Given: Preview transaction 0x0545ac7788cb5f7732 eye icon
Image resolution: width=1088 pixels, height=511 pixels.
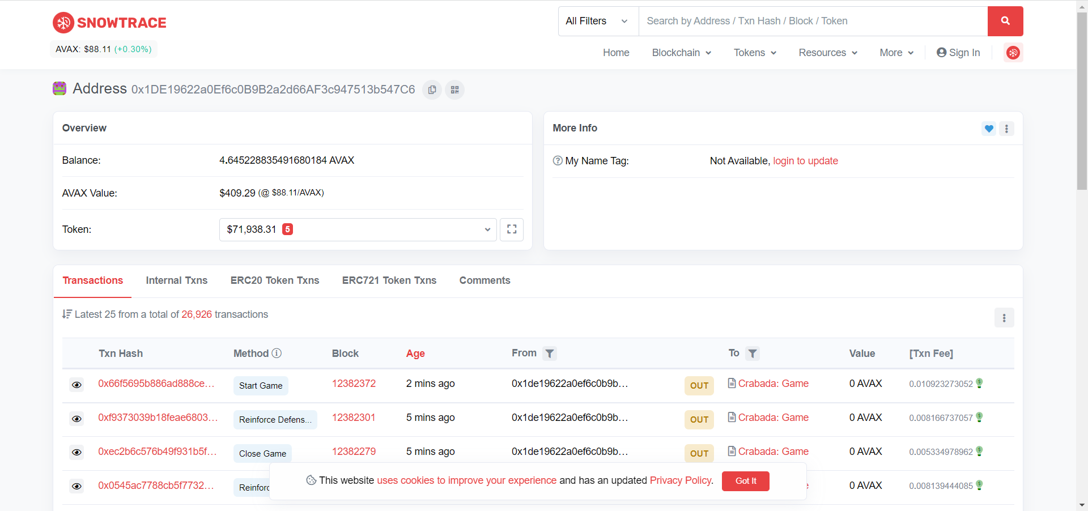Looking at the screenshot, I should tap(76, 487).
